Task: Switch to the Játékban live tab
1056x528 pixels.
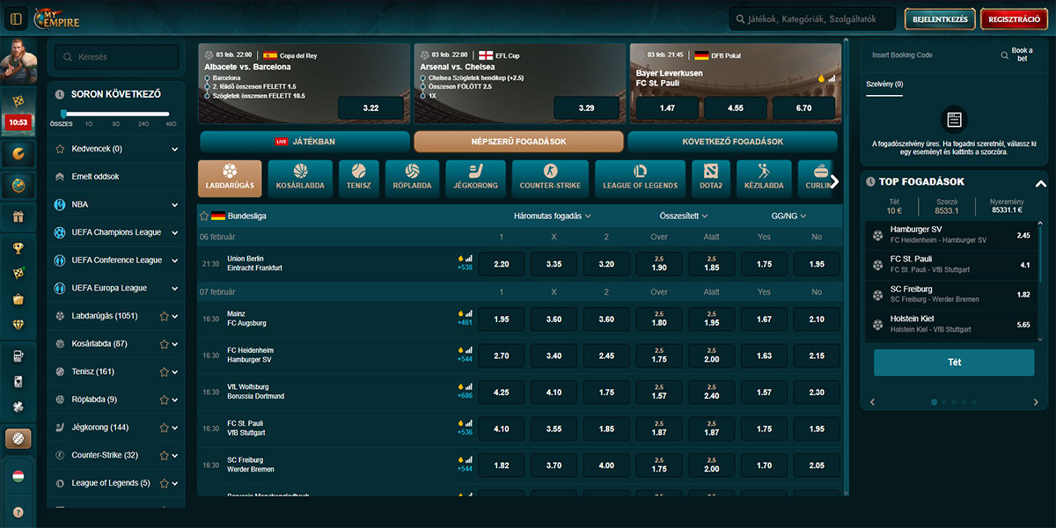Action: click(304, 142)
